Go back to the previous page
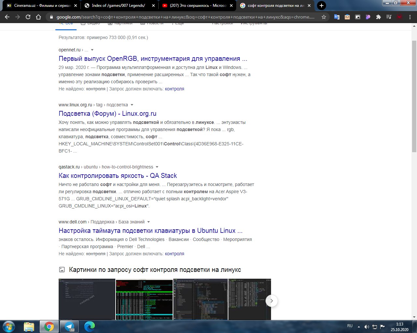The height and width of the screenshot is (333, 417). coord(7,17)
